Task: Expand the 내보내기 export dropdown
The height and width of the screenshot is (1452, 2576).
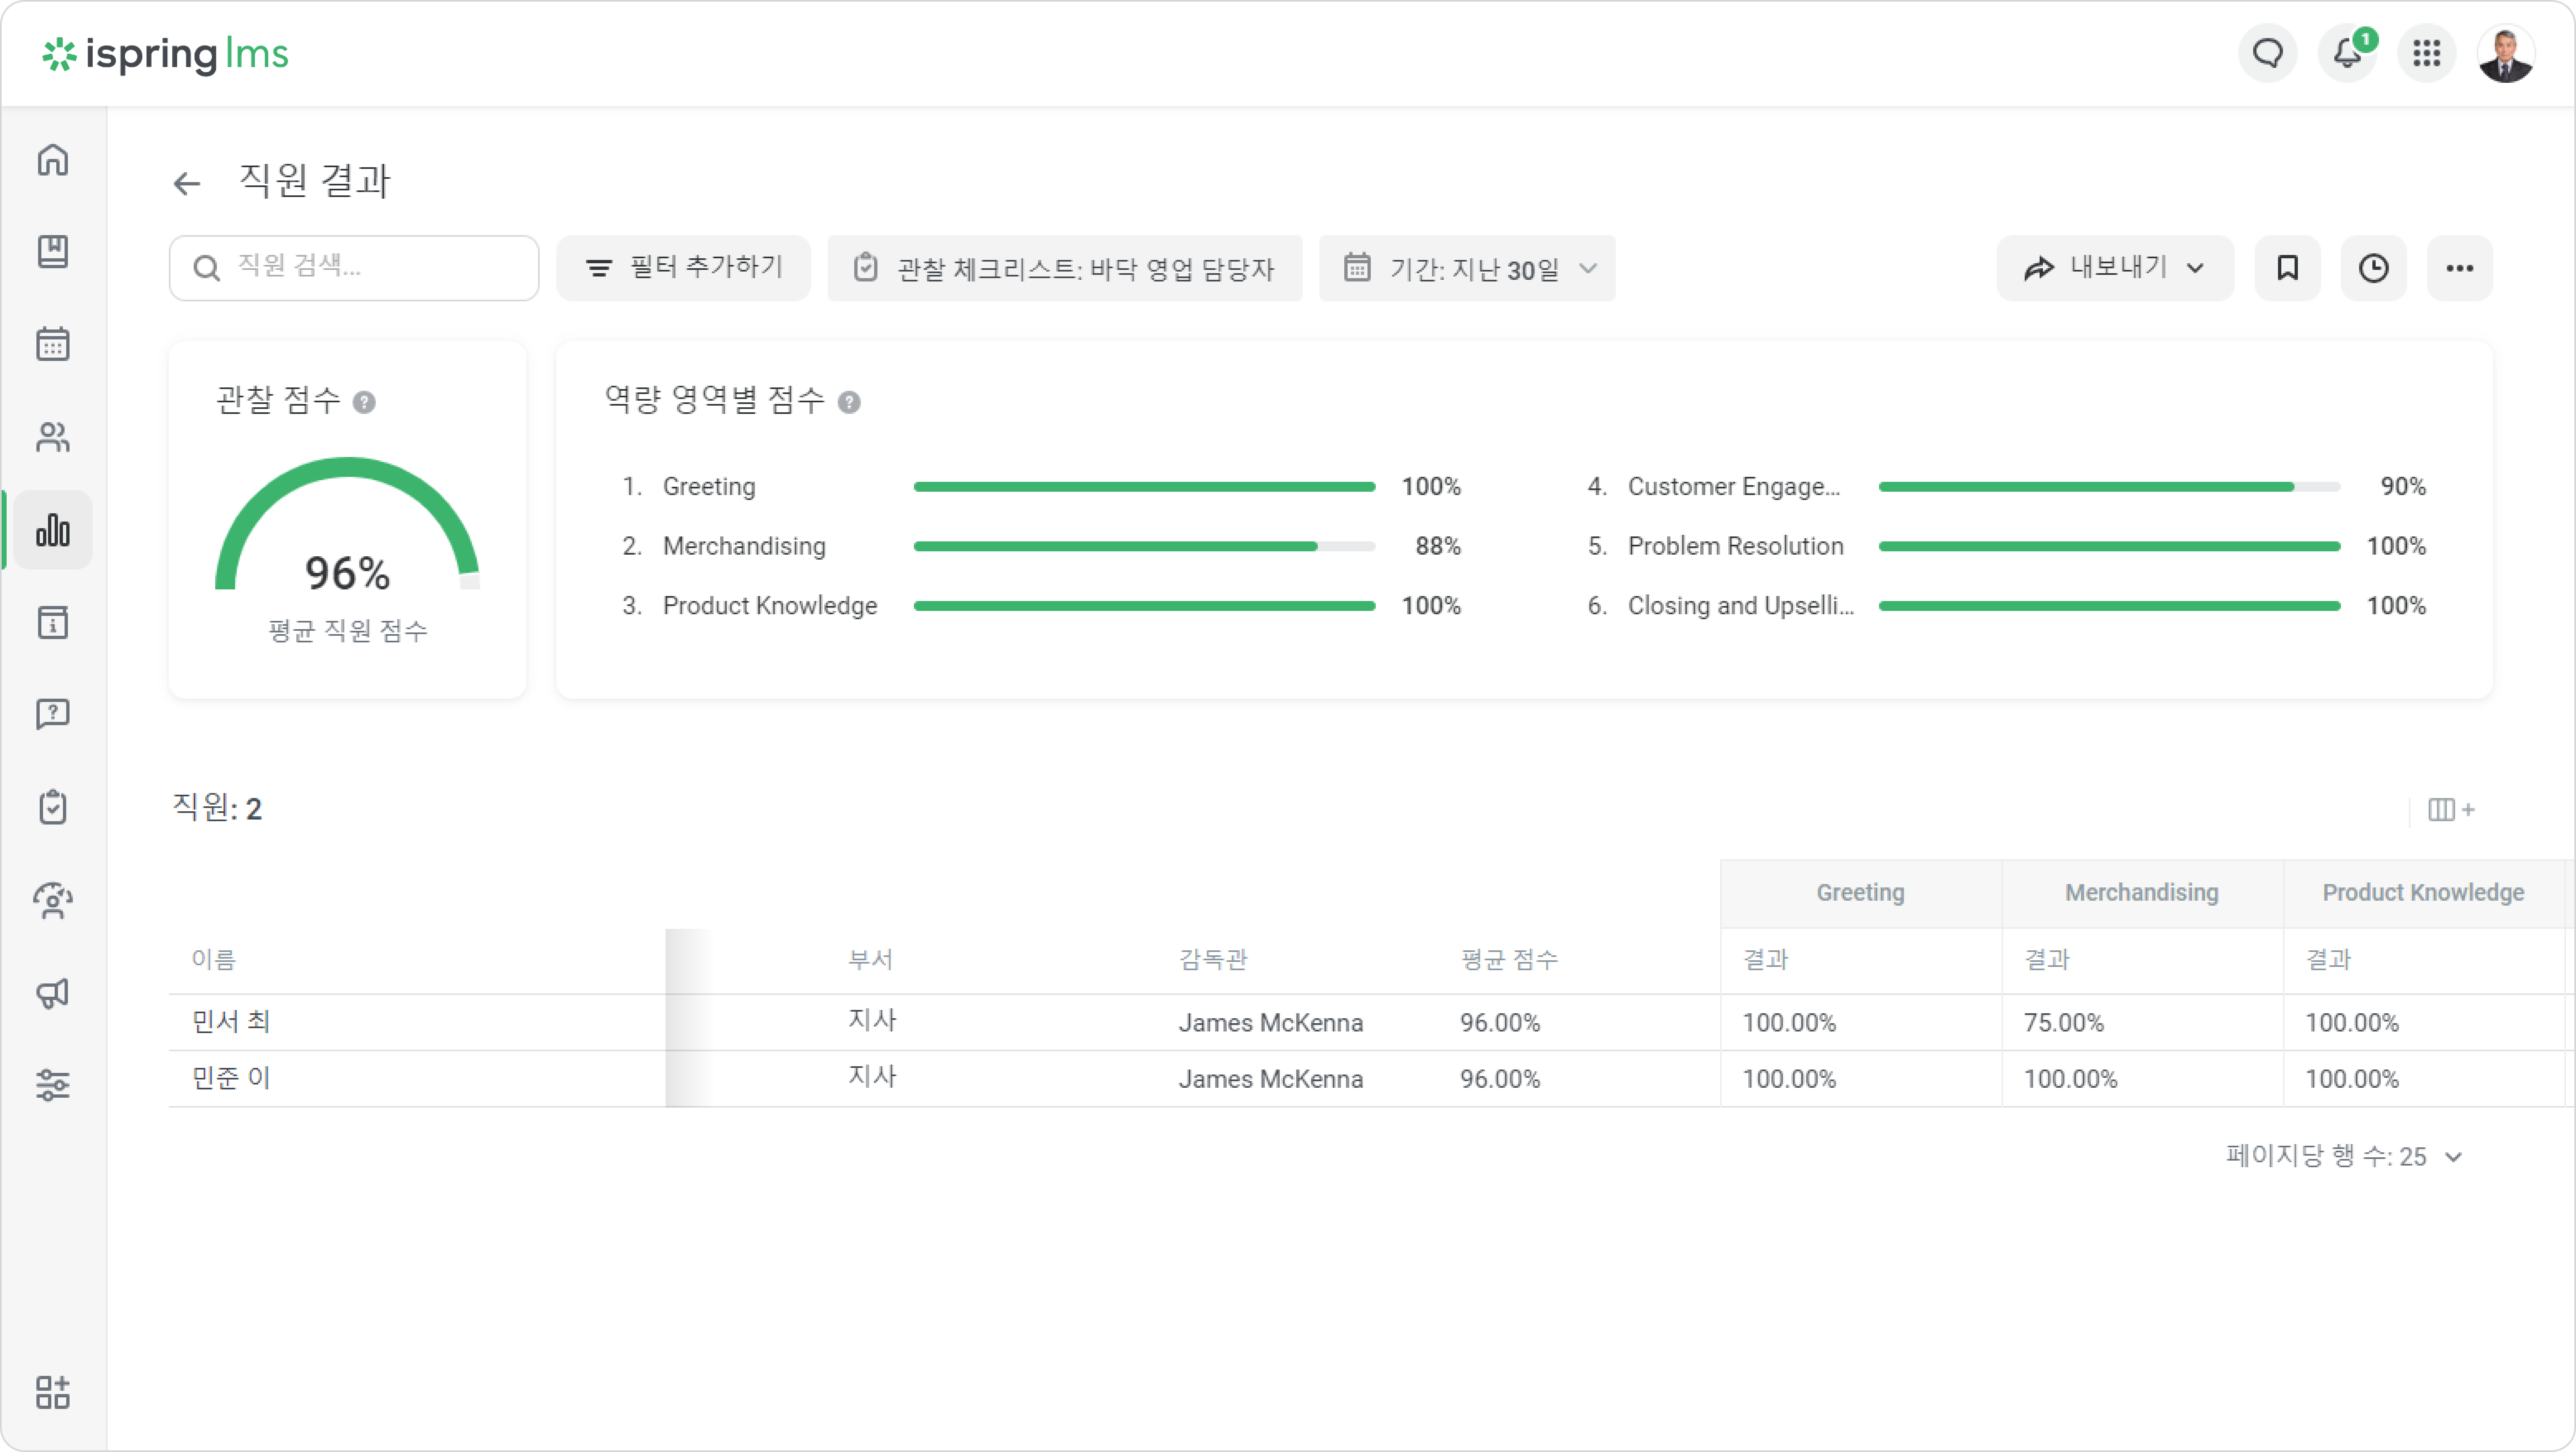Action: pyautogui.click(x=2115, y=268)
